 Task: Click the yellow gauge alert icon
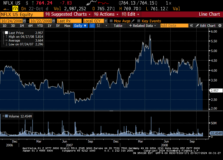[x=15, y=9]
